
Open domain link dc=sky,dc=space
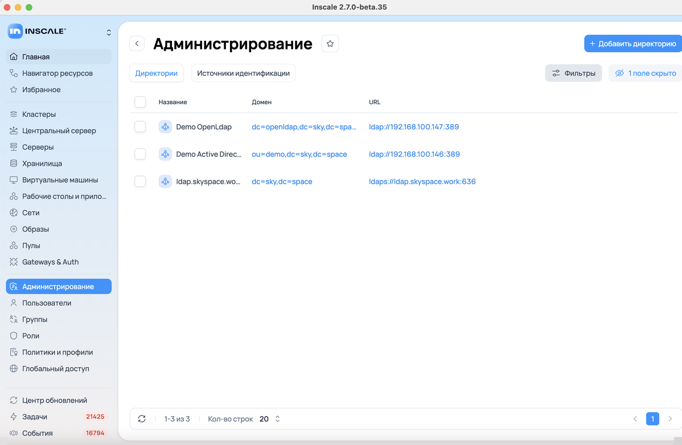(x=282, y=182)
